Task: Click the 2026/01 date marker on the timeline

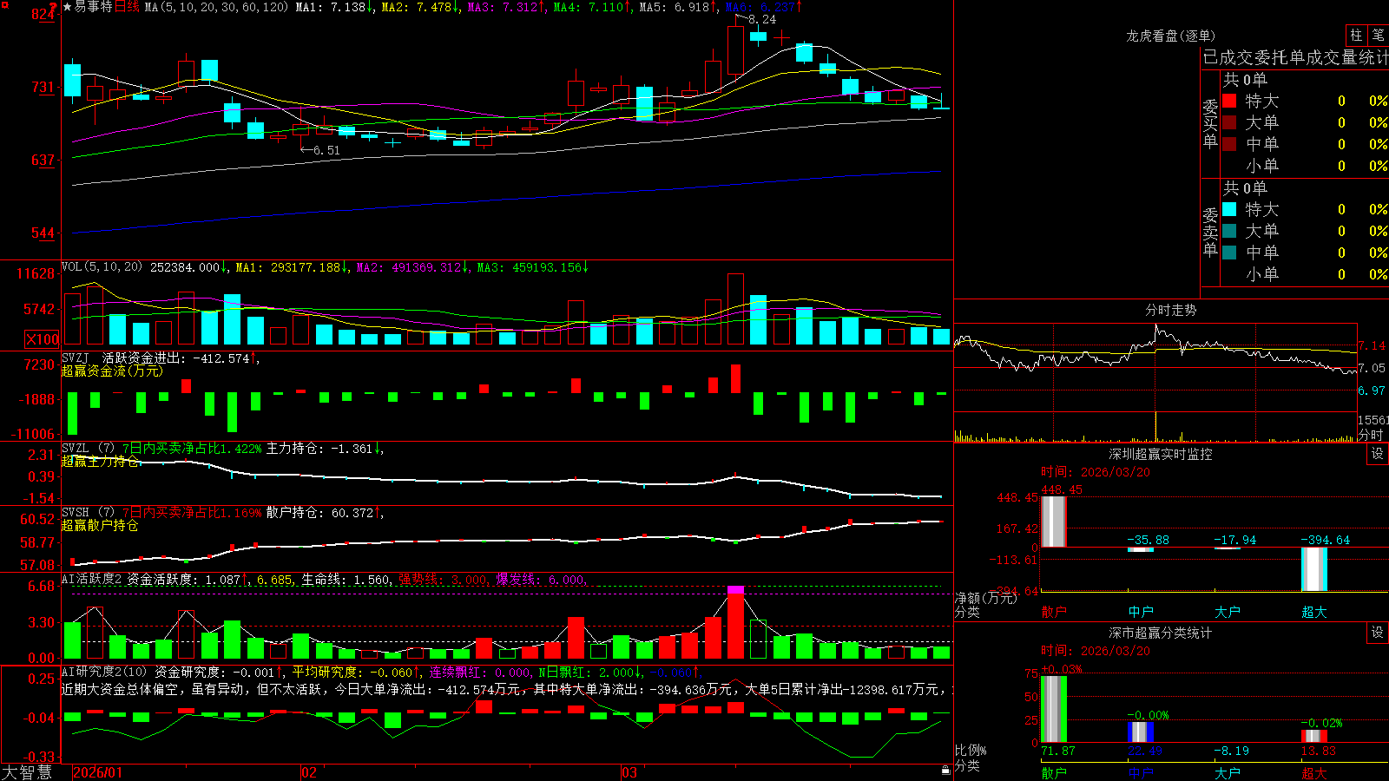Action: click(x=98, y=772)
